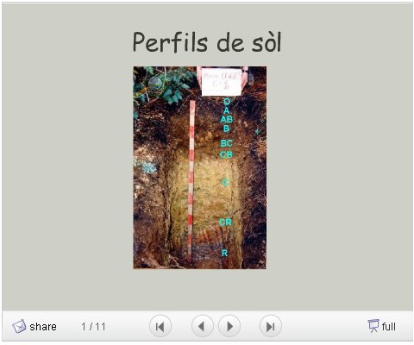Image resolution: width=414 pixels, height=345 pixels.
Task: Click the share link text
Action: [43, 327]
